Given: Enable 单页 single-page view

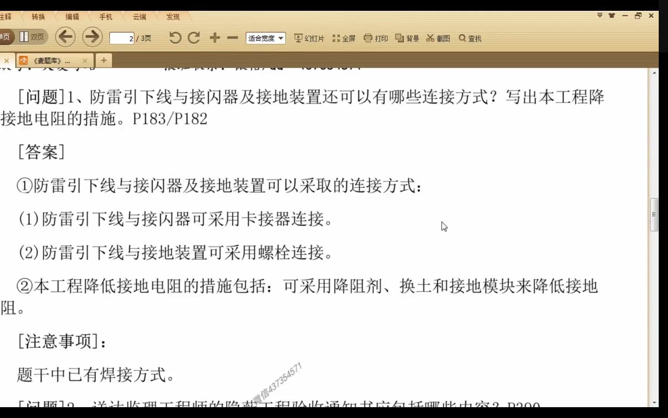Looking at the screenshot, I should click(x=5, y=36).
